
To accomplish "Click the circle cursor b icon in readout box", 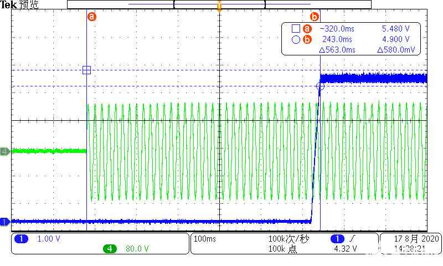I will (x=296, y=39).
